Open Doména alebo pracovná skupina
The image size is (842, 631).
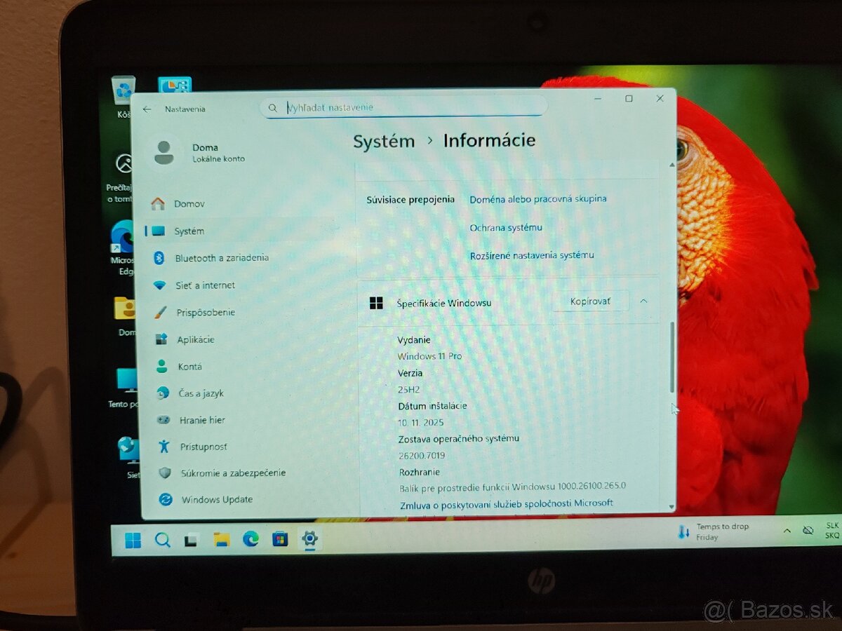click(537, 199)
